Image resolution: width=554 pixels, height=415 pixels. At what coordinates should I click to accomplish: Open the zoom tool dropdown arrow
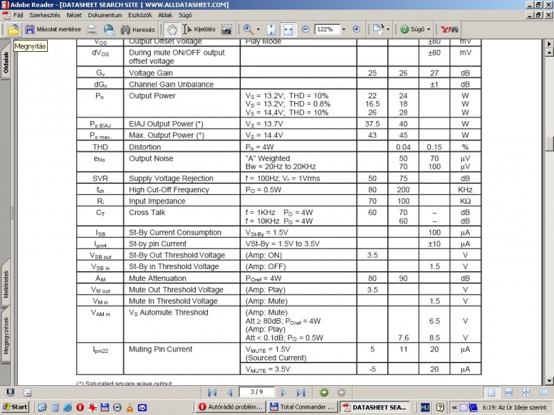click(258, 30)
